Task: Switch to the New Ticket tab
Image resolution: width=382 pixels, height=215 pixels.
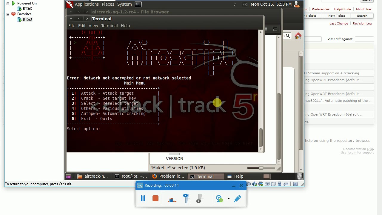Action: 337,16
